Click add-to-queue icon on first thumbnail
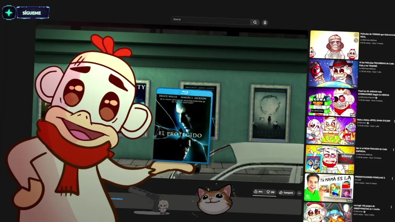 356,40
